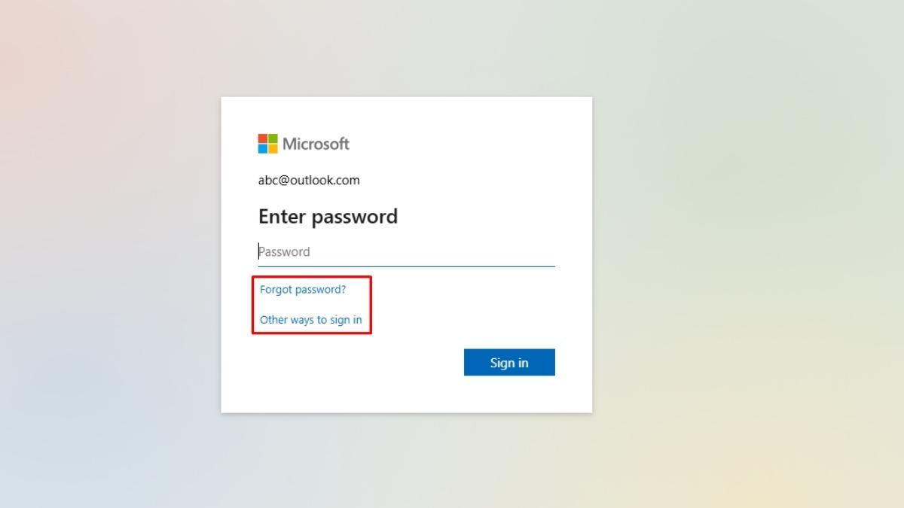Open the Forgot password? link
The width and height of the screenshot is (904, 508).
[303, 289]
